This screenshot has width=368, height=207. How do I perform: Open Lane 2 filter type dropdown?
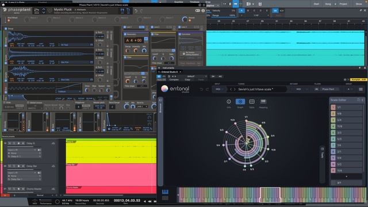click(x=163, y=51)
